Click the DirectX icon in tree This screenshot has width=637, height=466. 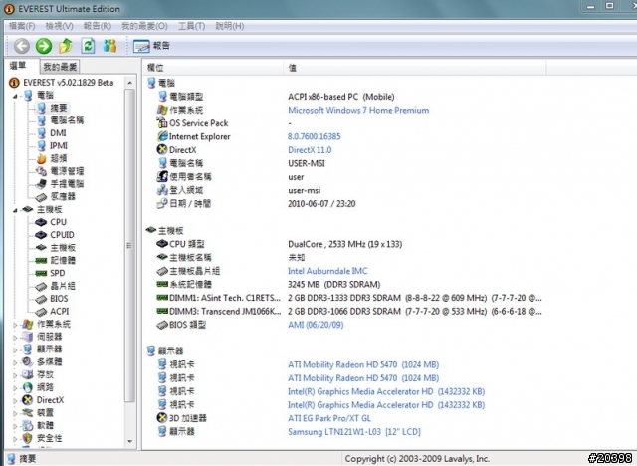[27, 400]
